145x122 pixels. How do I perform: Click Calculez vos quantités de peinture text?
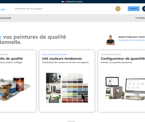tap(116, 62)
